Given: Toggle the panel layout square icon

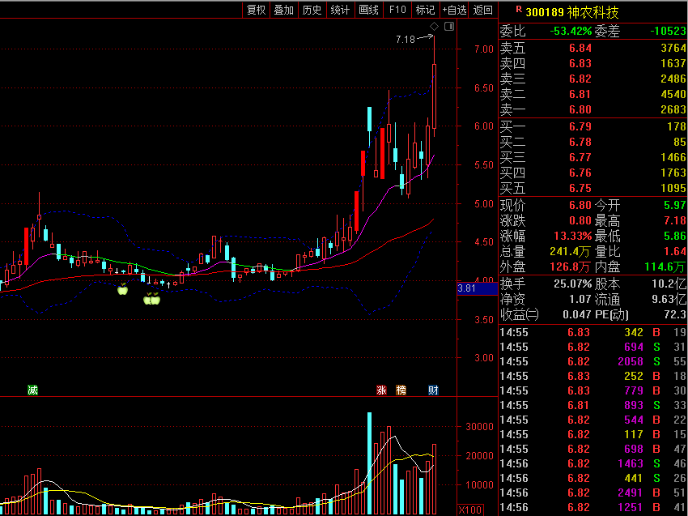Looking at the screenshot, I should click(449, 27).
